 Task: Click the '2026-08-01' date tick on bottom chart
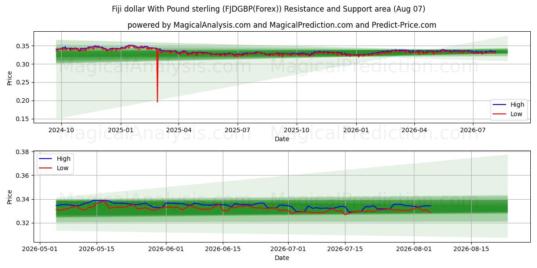pyautogui.click(x=414, y=249)
